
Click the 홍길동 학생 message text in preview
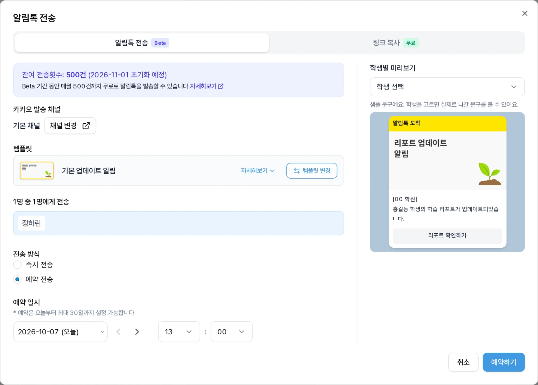(x=446, y=214)
